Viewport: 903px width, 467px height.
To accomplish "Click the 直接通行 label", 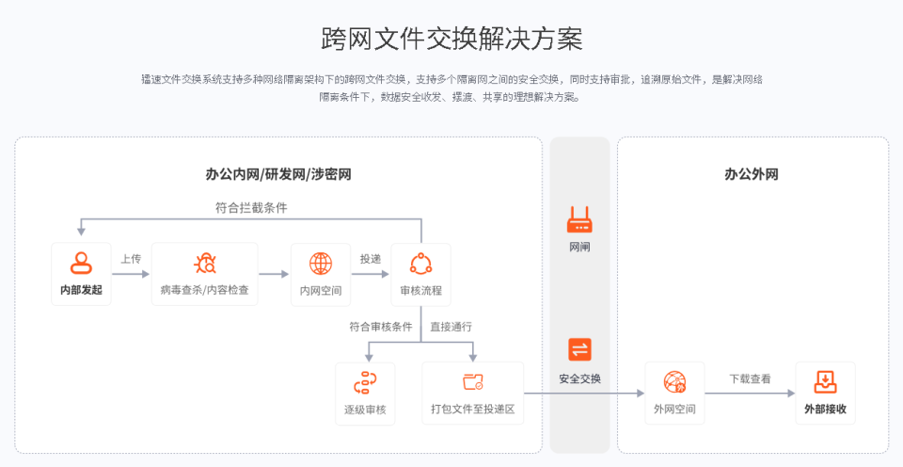I will 451,327.
